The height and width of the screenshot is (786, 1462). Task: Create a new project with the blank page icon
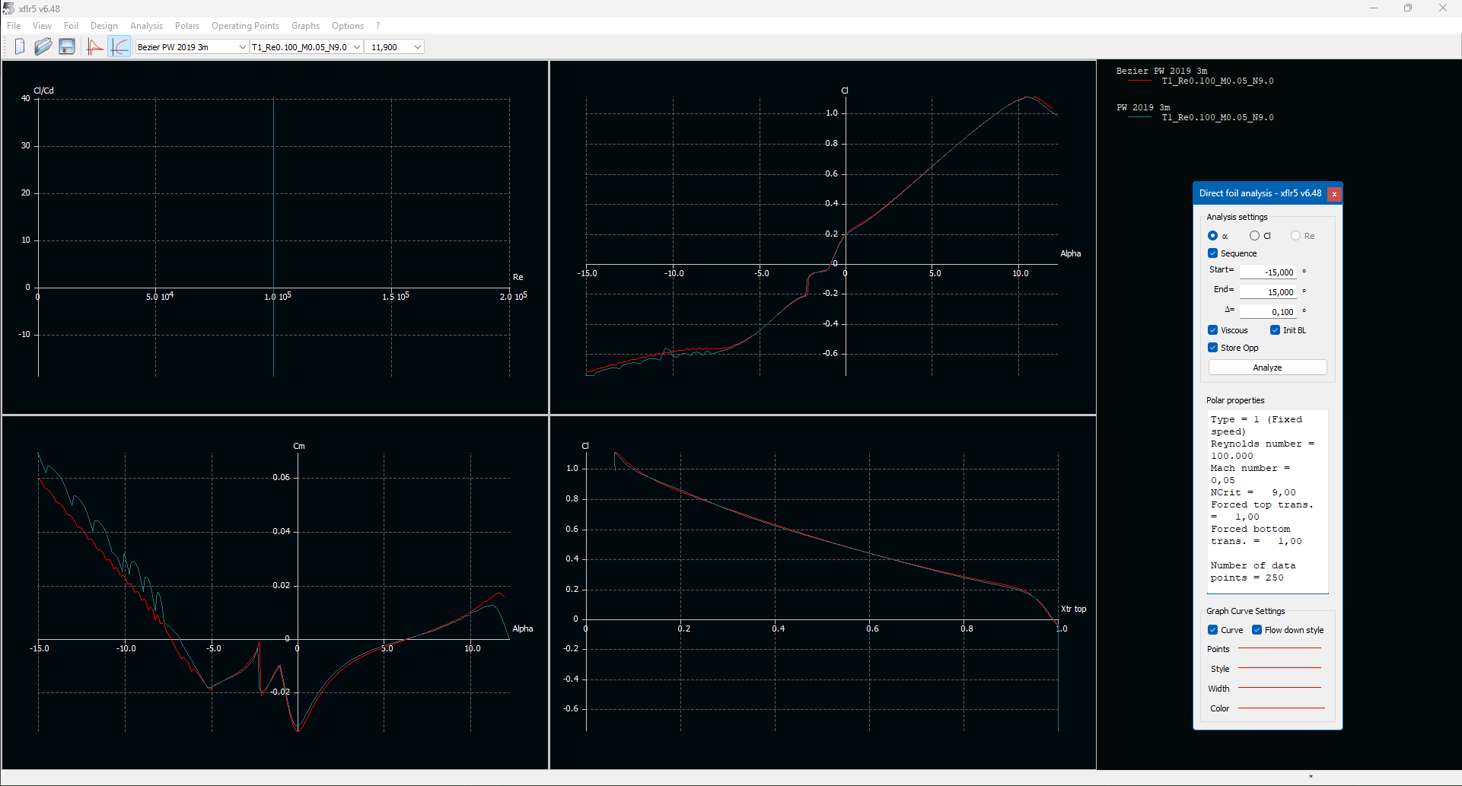pos(19,46)
